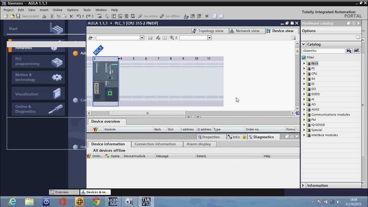The height and width of the screenshot is (207, 368).
Task: Click the Upload from device icon
Action: tap(120, 16)
